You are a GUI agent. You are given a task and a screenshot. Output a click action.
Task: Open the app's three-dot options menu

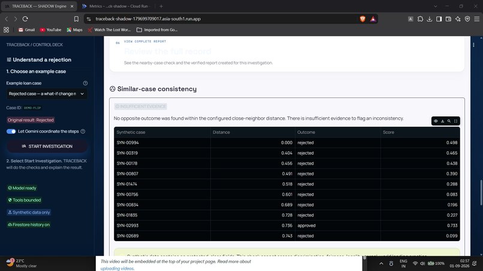coord(473,45)
